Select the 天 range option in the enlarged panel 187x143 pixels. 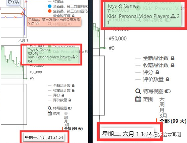[162, 99]
